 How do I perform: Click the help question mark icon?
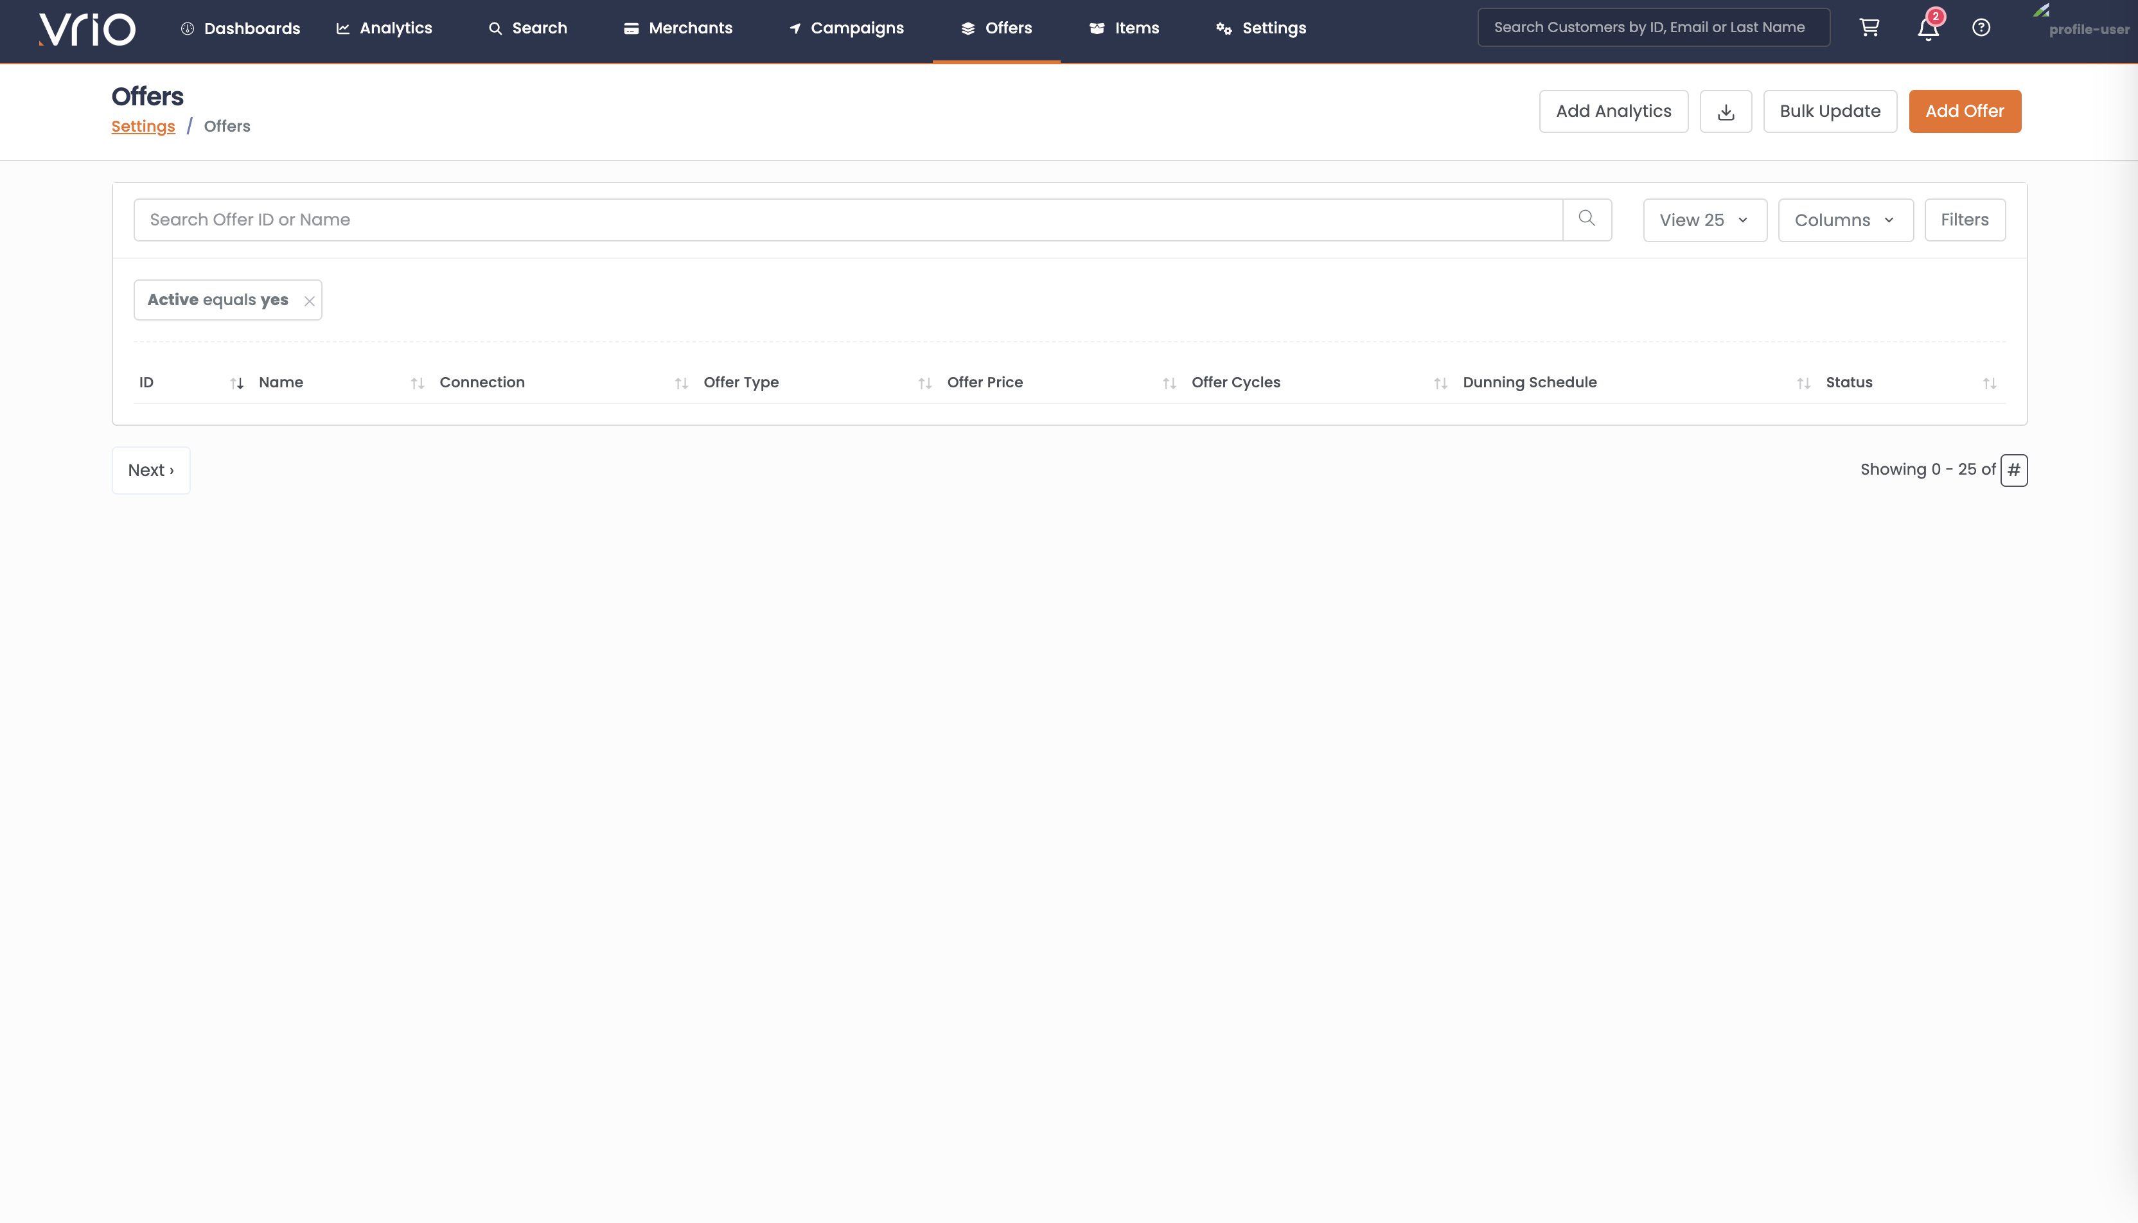1981,28
